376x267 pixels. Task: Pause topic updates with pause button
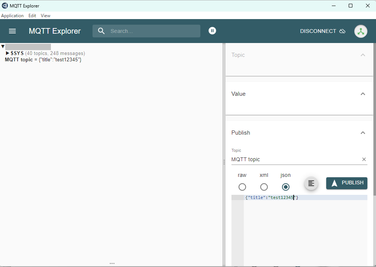click(x=212, y=31)
